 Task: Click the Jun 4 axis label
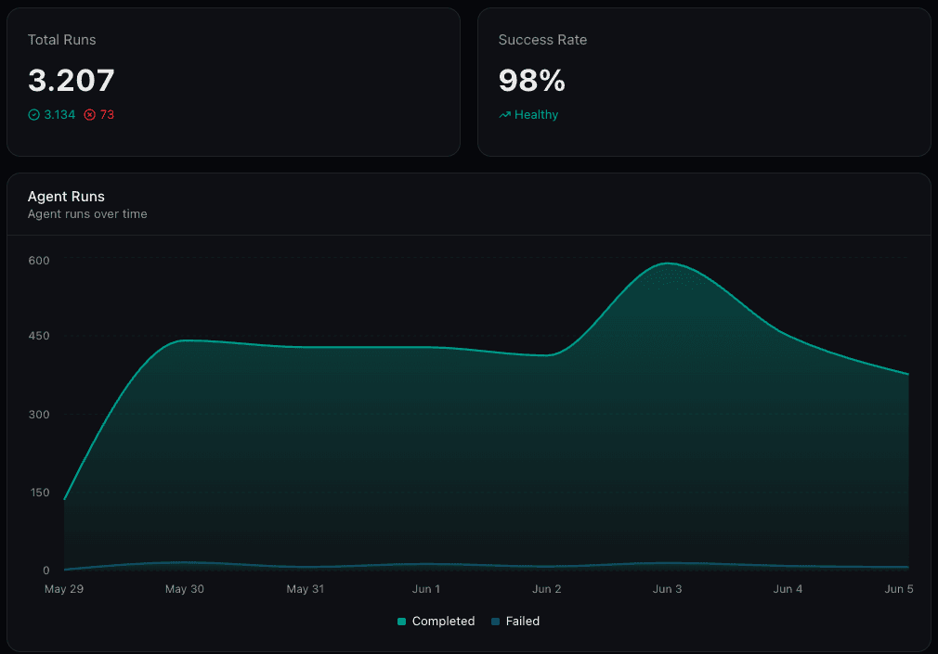point(788,589)
